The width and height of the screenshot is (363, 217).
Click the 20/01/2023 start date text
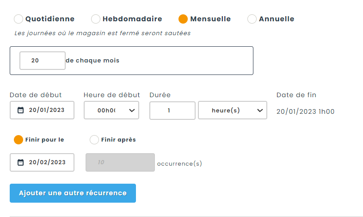(46, 110)
